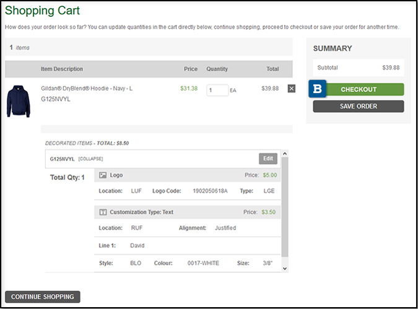The height and width of the screenshot is (309, 418).
Task: Click the scroll down arrow in decorated items
Action: click(x=284, y=269)
